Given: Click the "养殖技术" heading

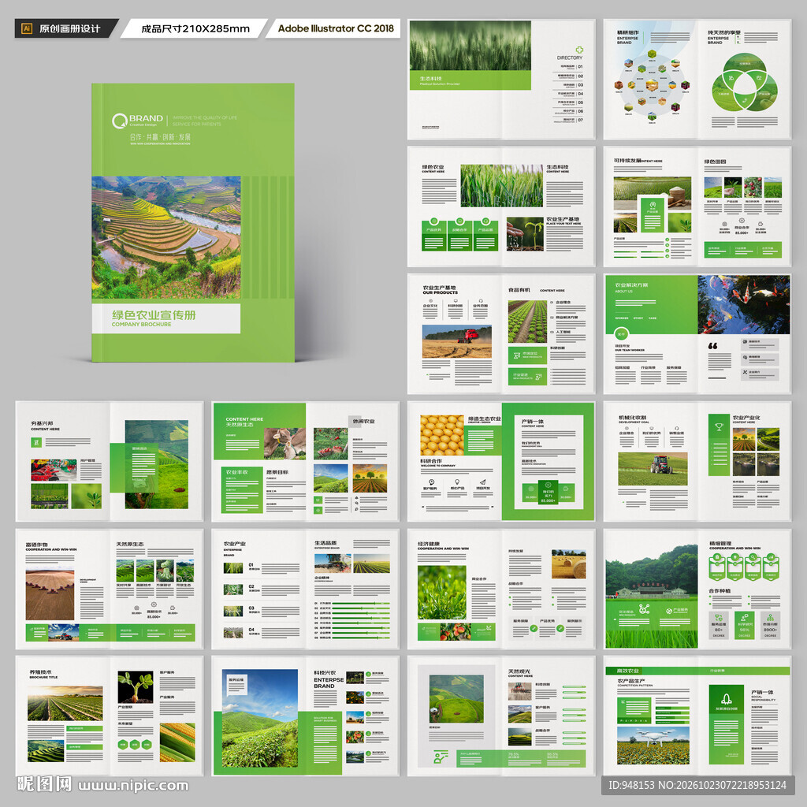Looking at the screenshot, I should [x=40, y=672].
